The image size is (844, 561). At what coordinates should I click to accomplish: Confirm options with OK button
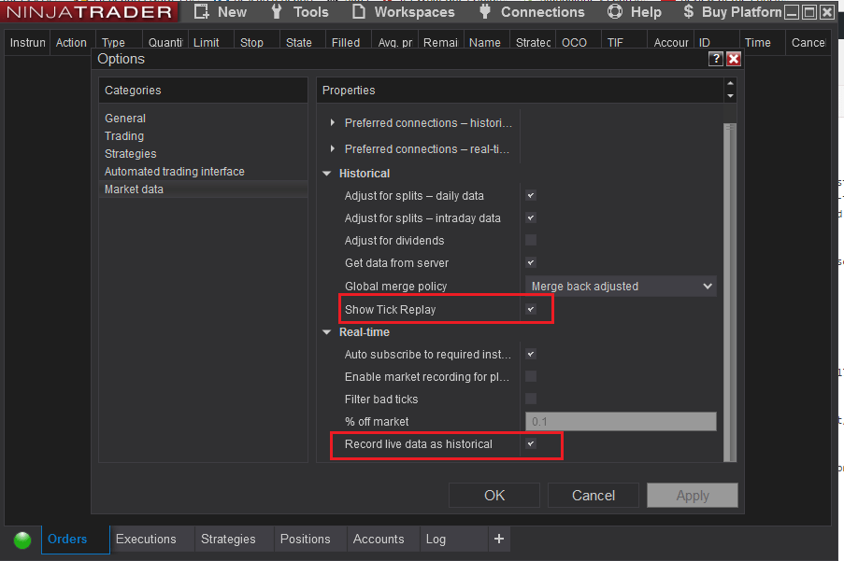[494, 495]
